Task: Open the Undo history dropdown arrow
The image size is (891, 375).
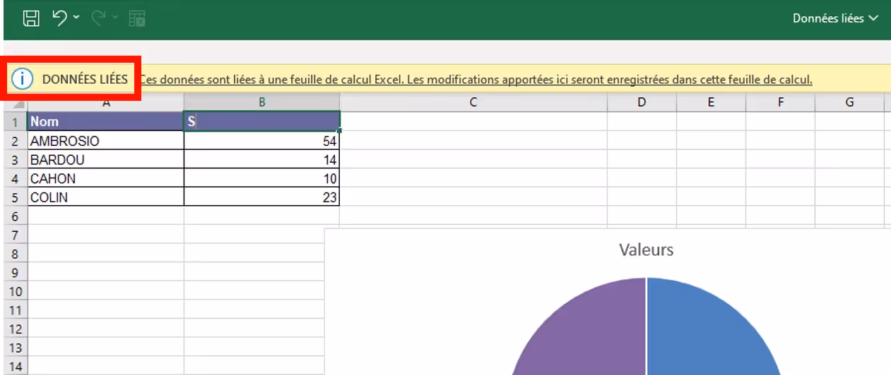Action: [76, 19]
